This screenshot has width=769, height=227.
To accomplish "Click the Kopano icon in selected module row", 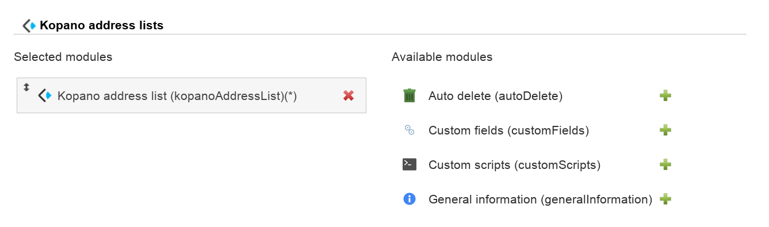I will pyautogui.click(x=45, y=95).
